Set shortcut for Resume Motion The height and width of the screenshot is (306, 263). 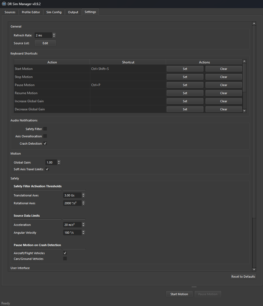[185, 93]
